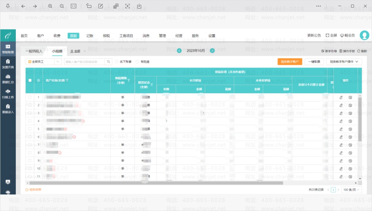Open the 全部员工 employee dropdown
This screenshot has height=211, width=372.
[x=44, y=62]
